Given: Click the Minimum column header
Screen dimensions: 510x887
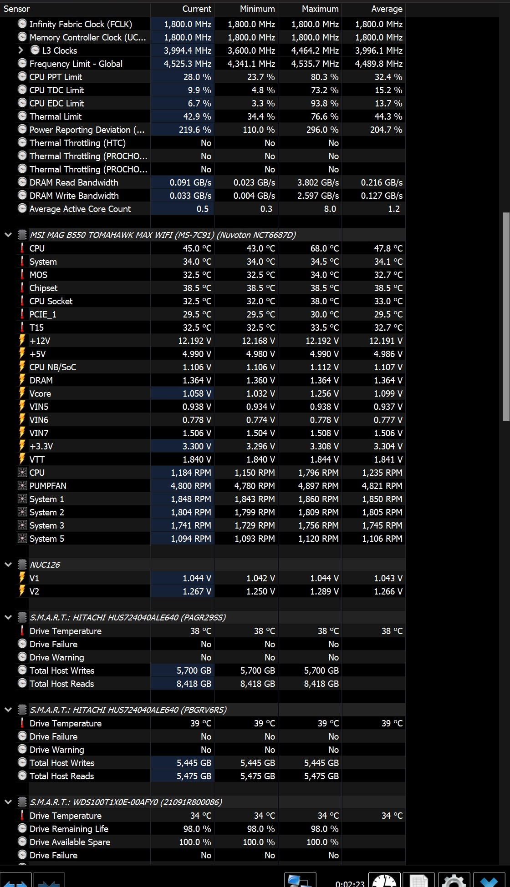Looking at the screenshot, I should [246, 9].
